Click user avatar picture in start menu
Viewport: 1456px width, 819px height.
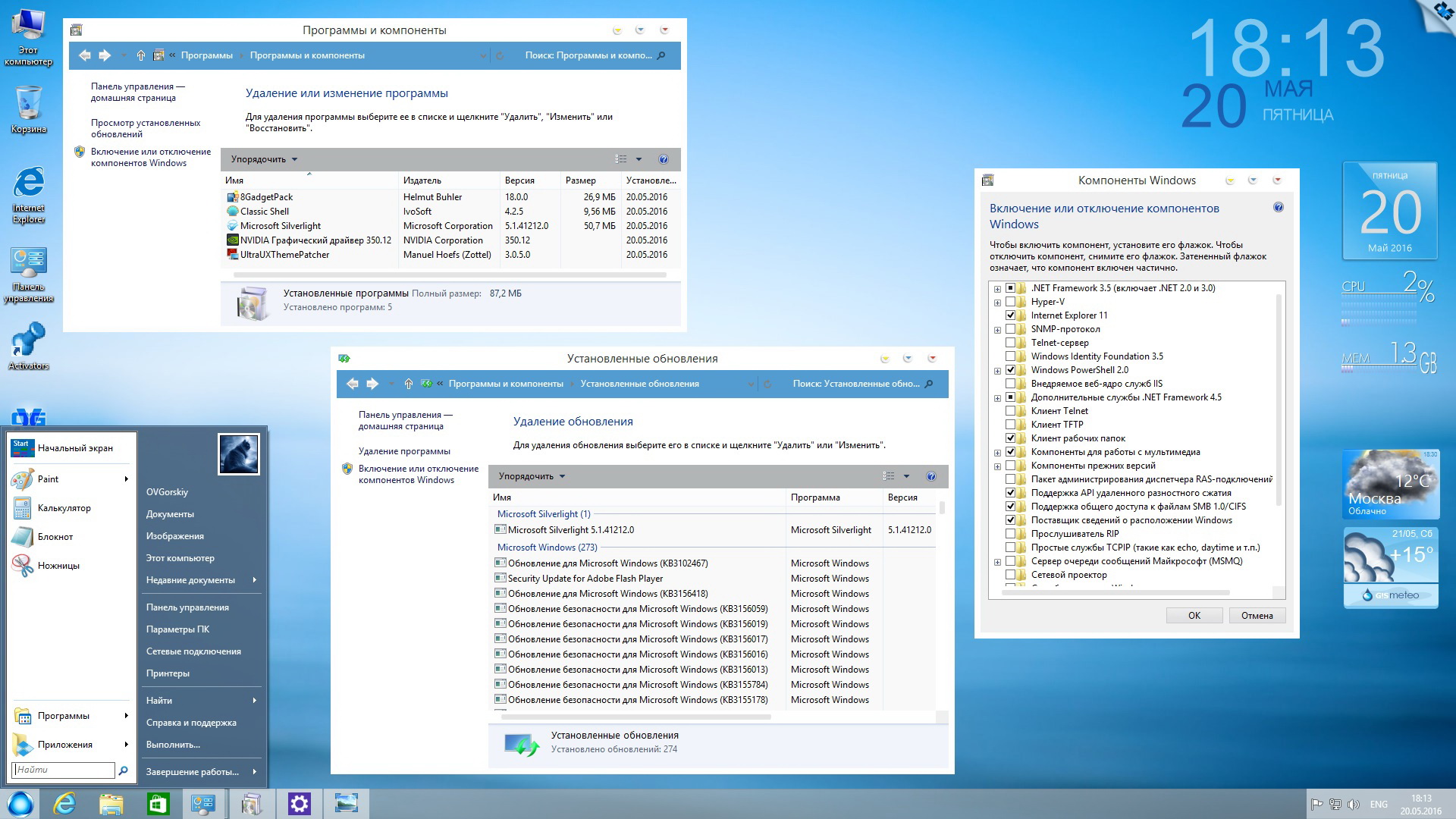tap(239, 454)
